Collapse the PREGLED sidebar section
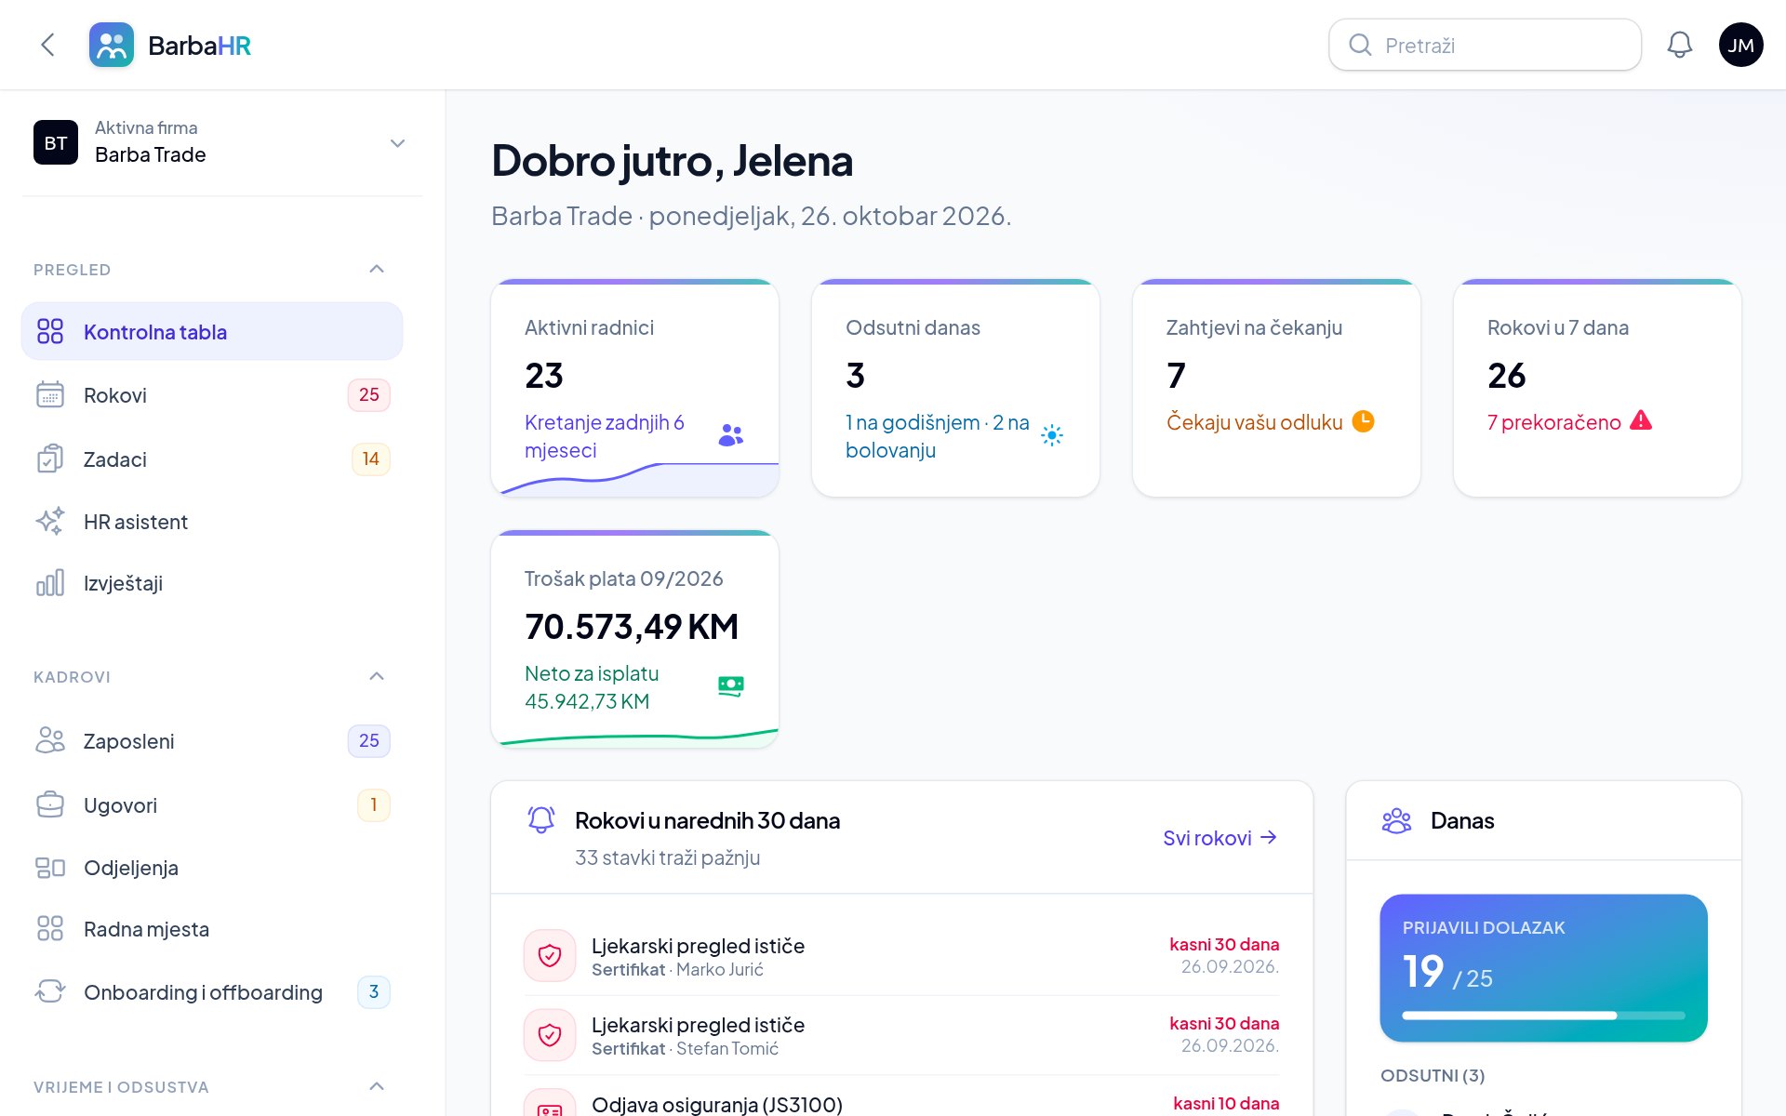This screenshot has width=1786, height=1116. click(x=377, y=269)
